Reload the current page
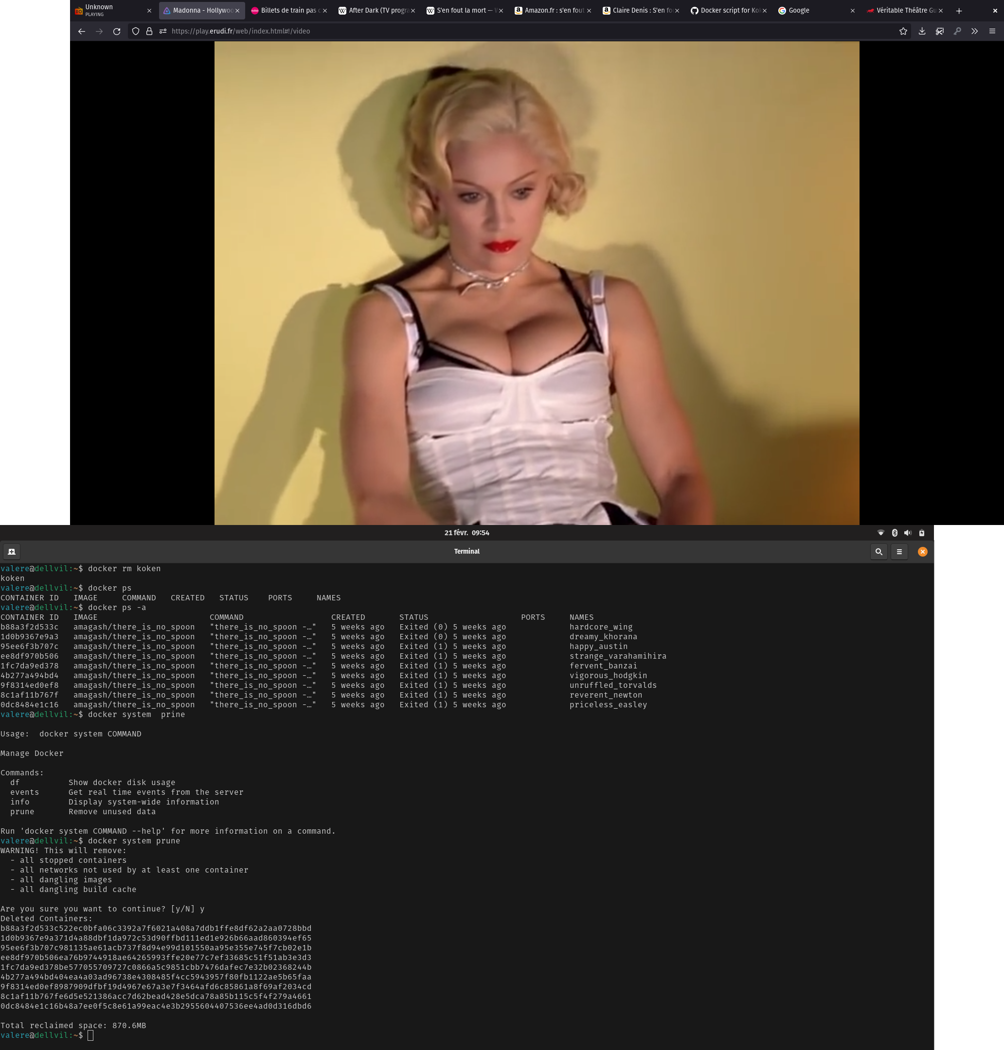The image size is (1004, 1050). 117,31
